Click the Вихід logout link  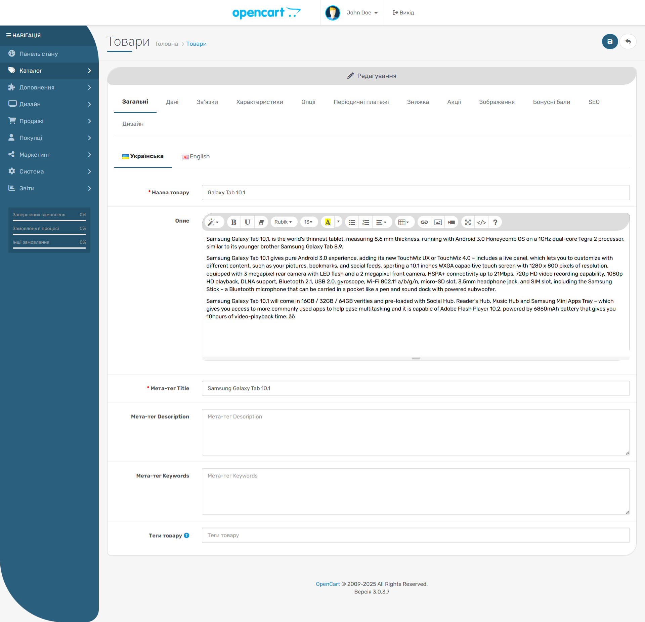point(403,13)
